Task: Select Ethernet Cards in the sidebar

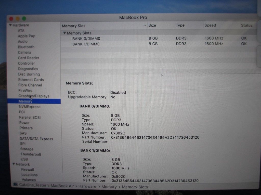Action: click(31, 79)
